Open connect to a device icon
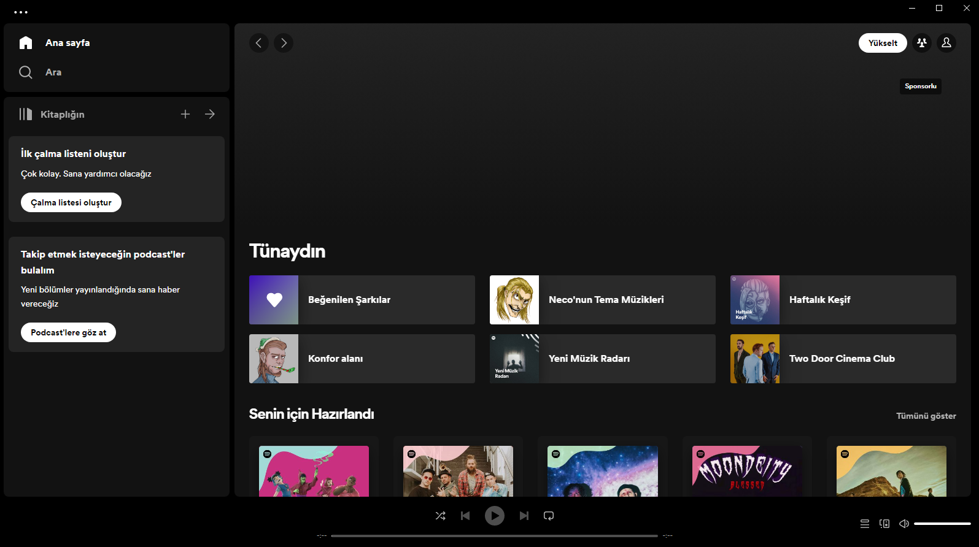This screenshot has width=979, height=547. tap(884, 524)
